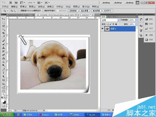156x117 pixels.
Task: Select the Lasso tool
Action: click(x=3, y=26)
